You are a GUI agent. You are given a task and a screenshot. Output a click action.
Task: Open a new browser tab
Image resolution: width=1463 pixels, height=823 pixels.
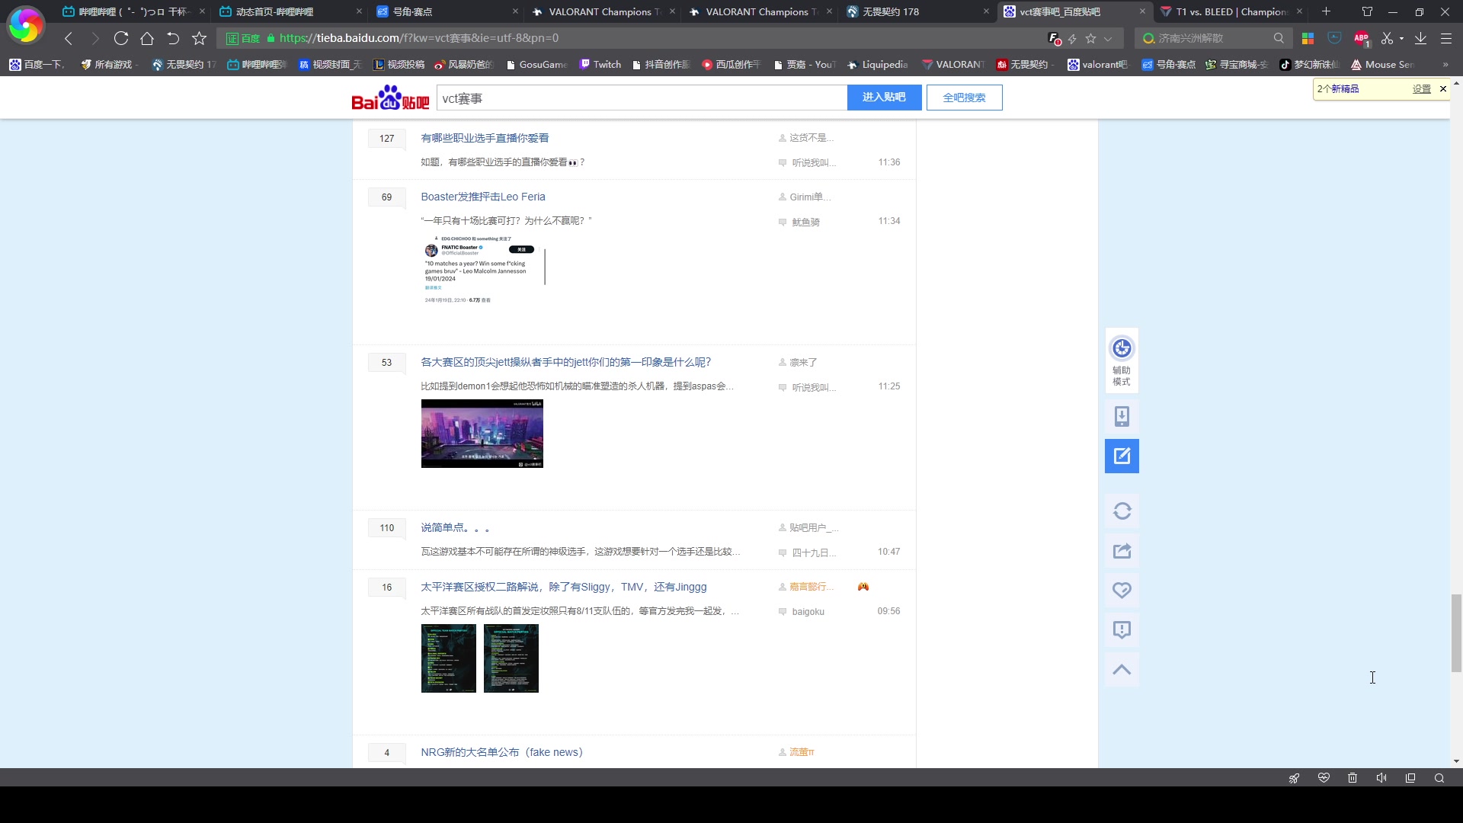pyautogui.click(x=1326, y=11)
